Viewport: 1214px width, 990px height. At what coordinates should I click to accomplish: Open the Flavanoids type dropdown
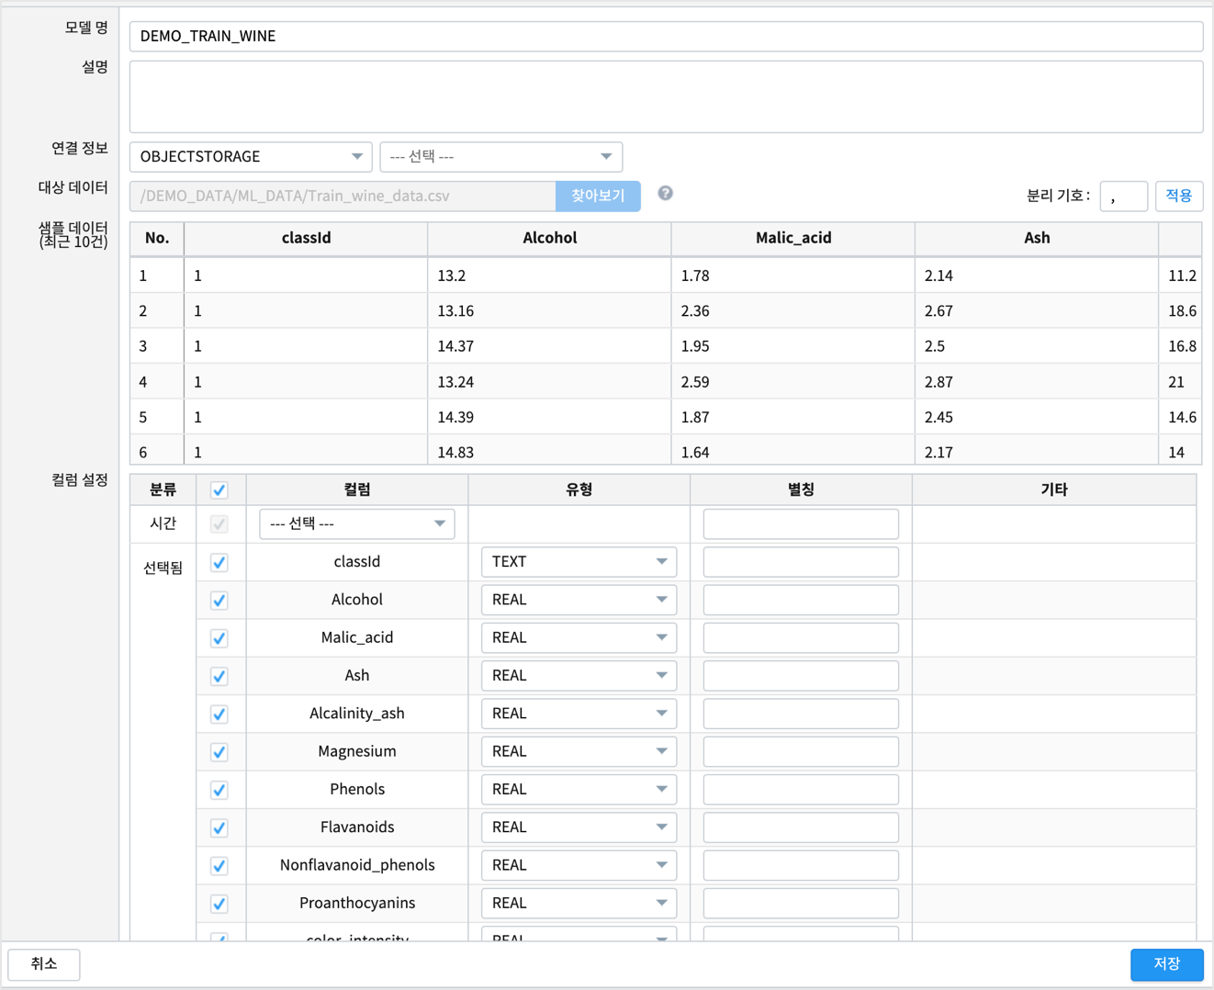pyautogui.click(x=579, y=827)
